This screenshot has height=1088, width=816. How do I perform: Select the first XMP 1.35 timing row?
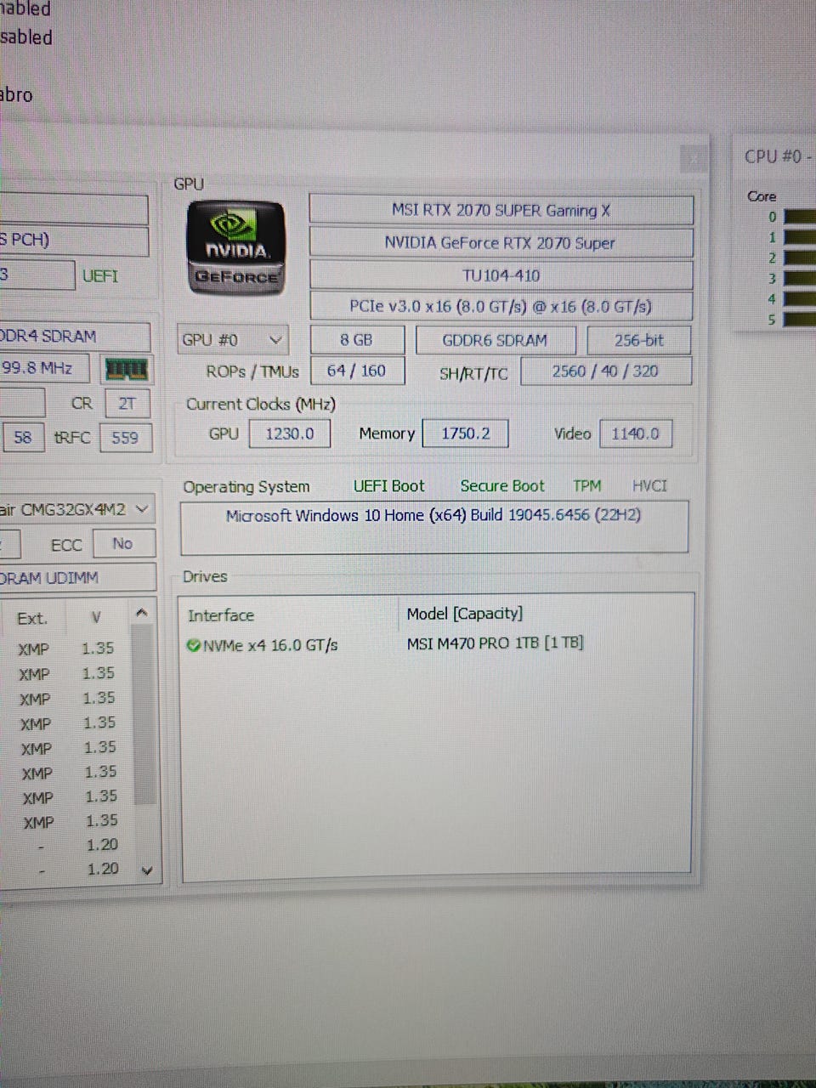coord(66,649)
